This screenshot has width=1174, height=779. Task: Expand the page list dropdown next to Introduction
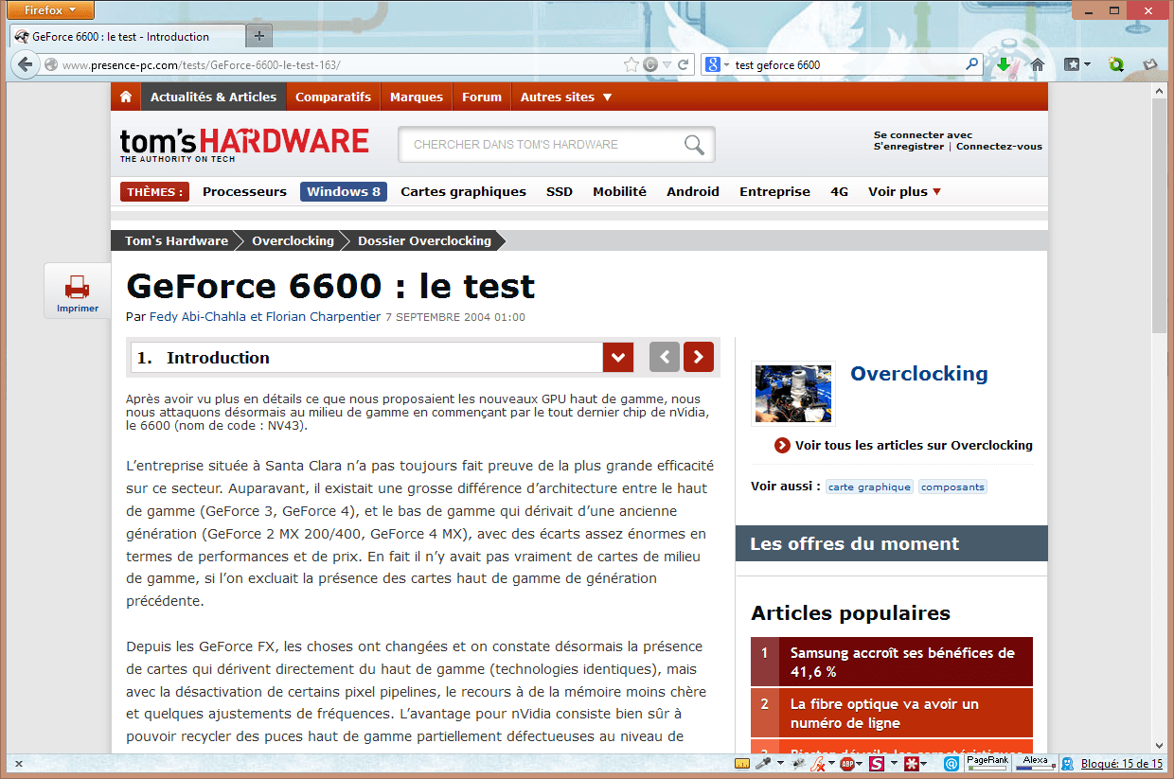pos(617,357)
